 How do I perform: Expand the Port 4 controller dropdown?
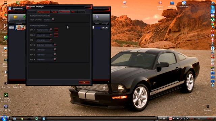click(46, 59)
